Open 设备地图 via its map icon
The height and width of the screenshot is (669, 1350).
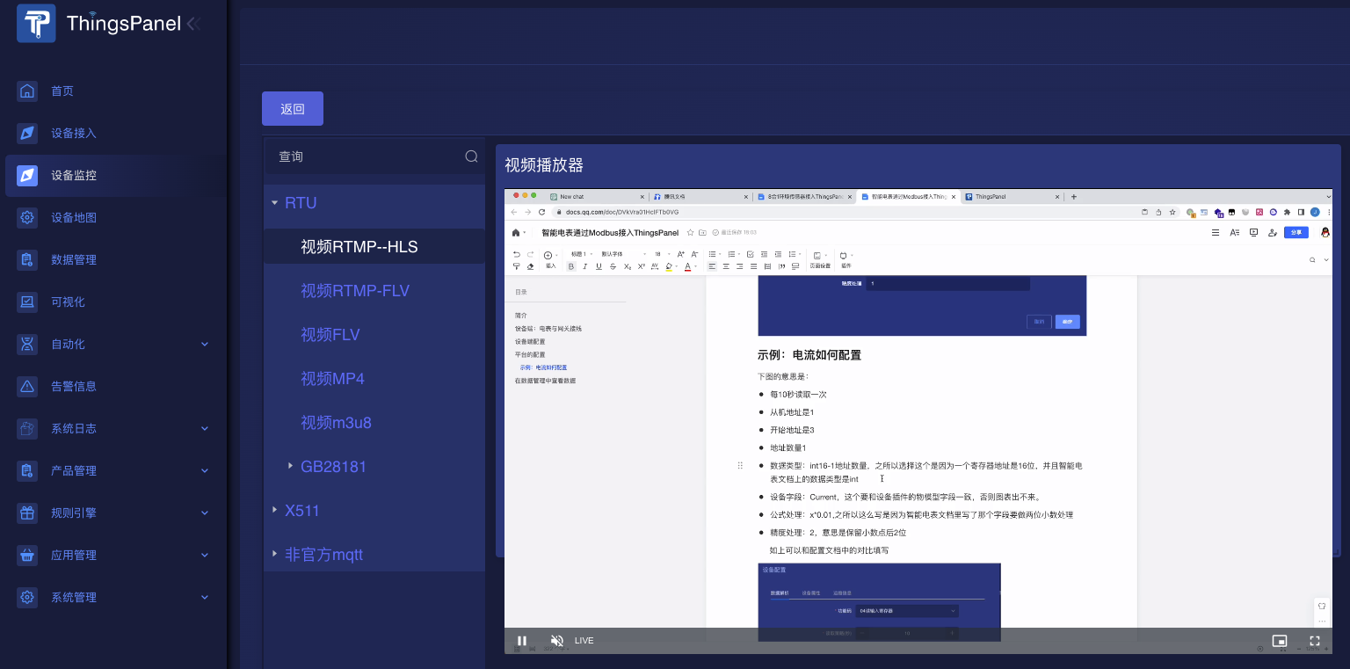[27, 217]
